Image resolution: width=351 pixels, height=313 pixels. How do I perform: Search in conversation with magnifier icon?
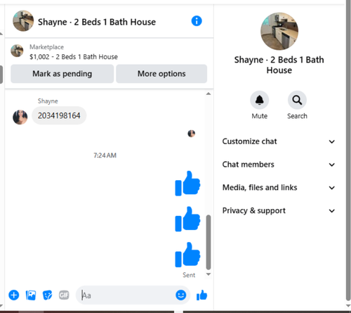coord(297,100)
